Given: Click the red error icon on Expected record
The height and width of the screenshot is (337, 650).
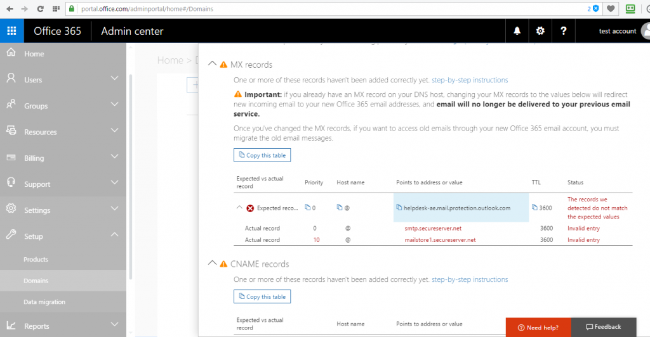Looking at the screenshot, I should pyautogui.click(x=250, y=208).
